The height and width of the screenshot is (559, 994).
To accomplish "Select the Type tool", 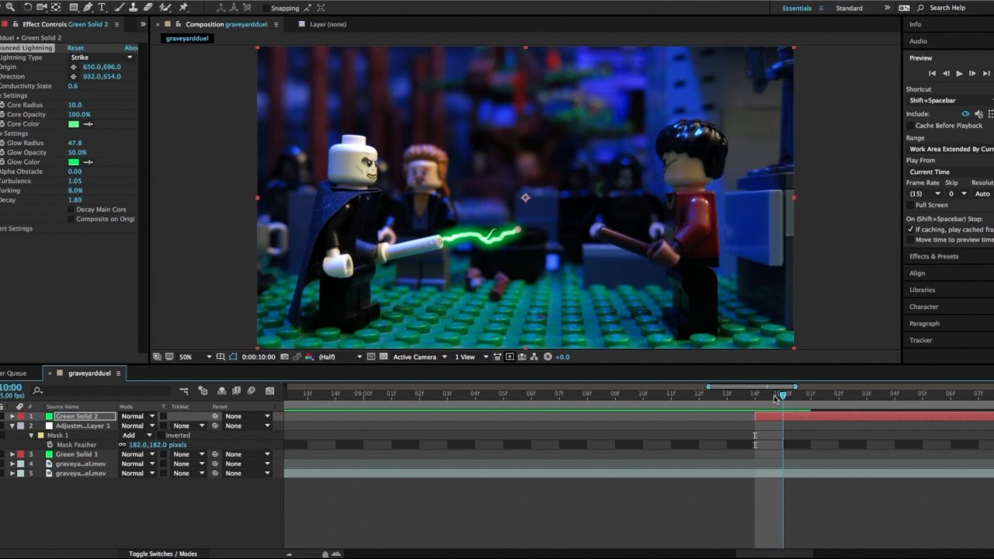I will 102,8.
